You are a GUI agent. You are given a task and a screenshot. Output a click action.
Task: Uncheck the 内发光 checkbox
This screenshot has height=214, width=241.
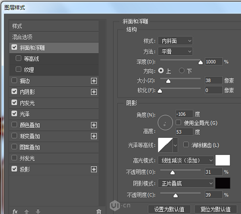coord(14,102)
